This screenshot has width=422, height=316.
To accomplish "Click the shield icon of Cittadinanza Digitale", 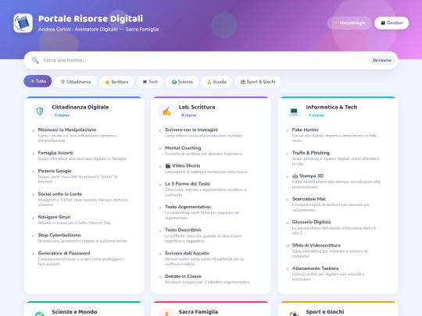I will 40,111.
